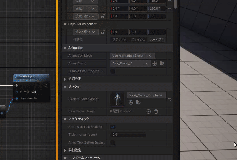Open CapsuleComponent 拡大・縮小 dropdown
237x160 pixels.
point(86,32)
